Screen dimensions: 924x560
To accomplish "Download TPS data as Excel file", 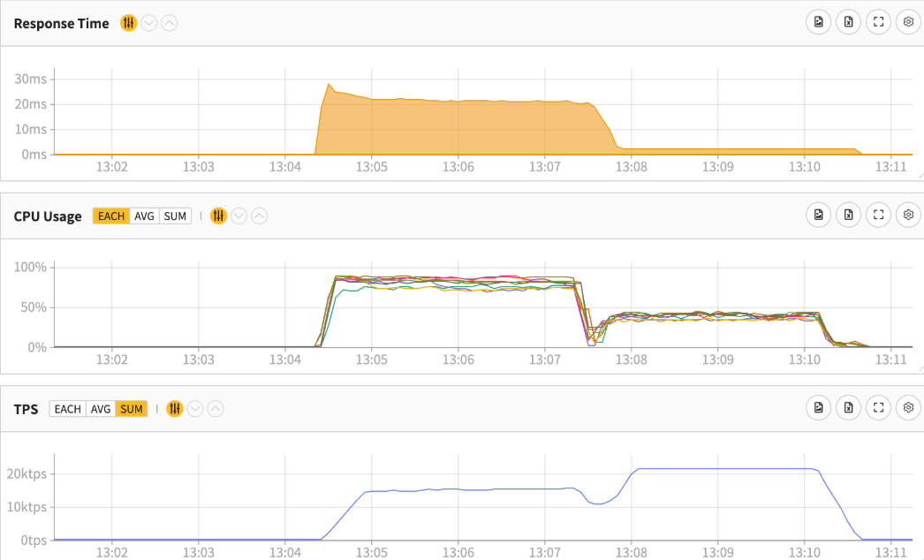I will [849, 407].
